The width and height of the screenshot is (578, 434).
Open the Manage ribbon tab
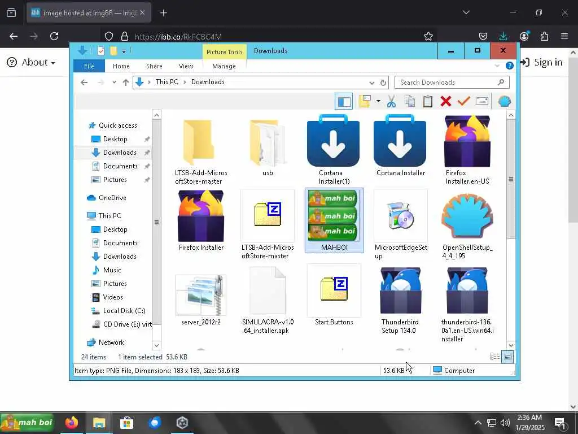click(224, 66)
